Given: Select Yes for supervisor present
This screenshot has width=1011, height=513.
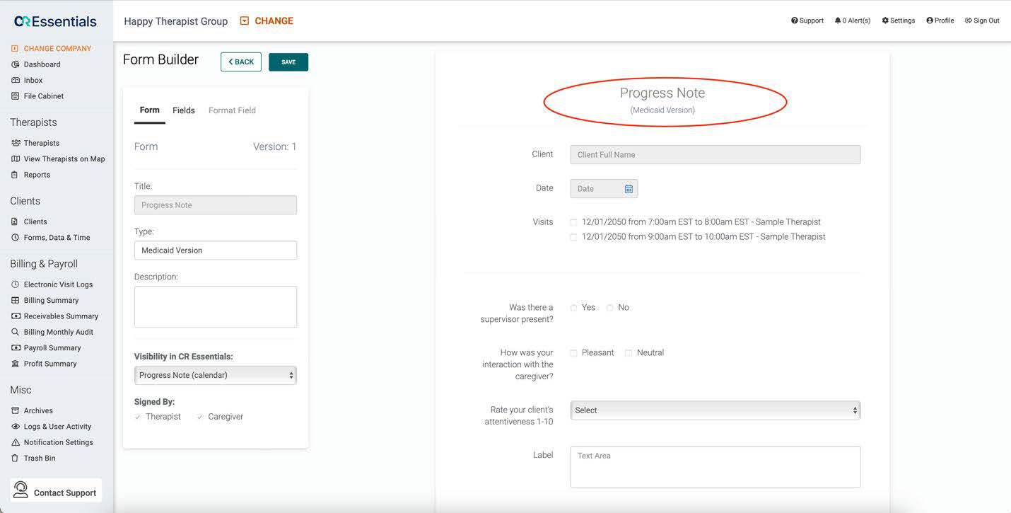Looking at the screenshot, I should point(573,307).
